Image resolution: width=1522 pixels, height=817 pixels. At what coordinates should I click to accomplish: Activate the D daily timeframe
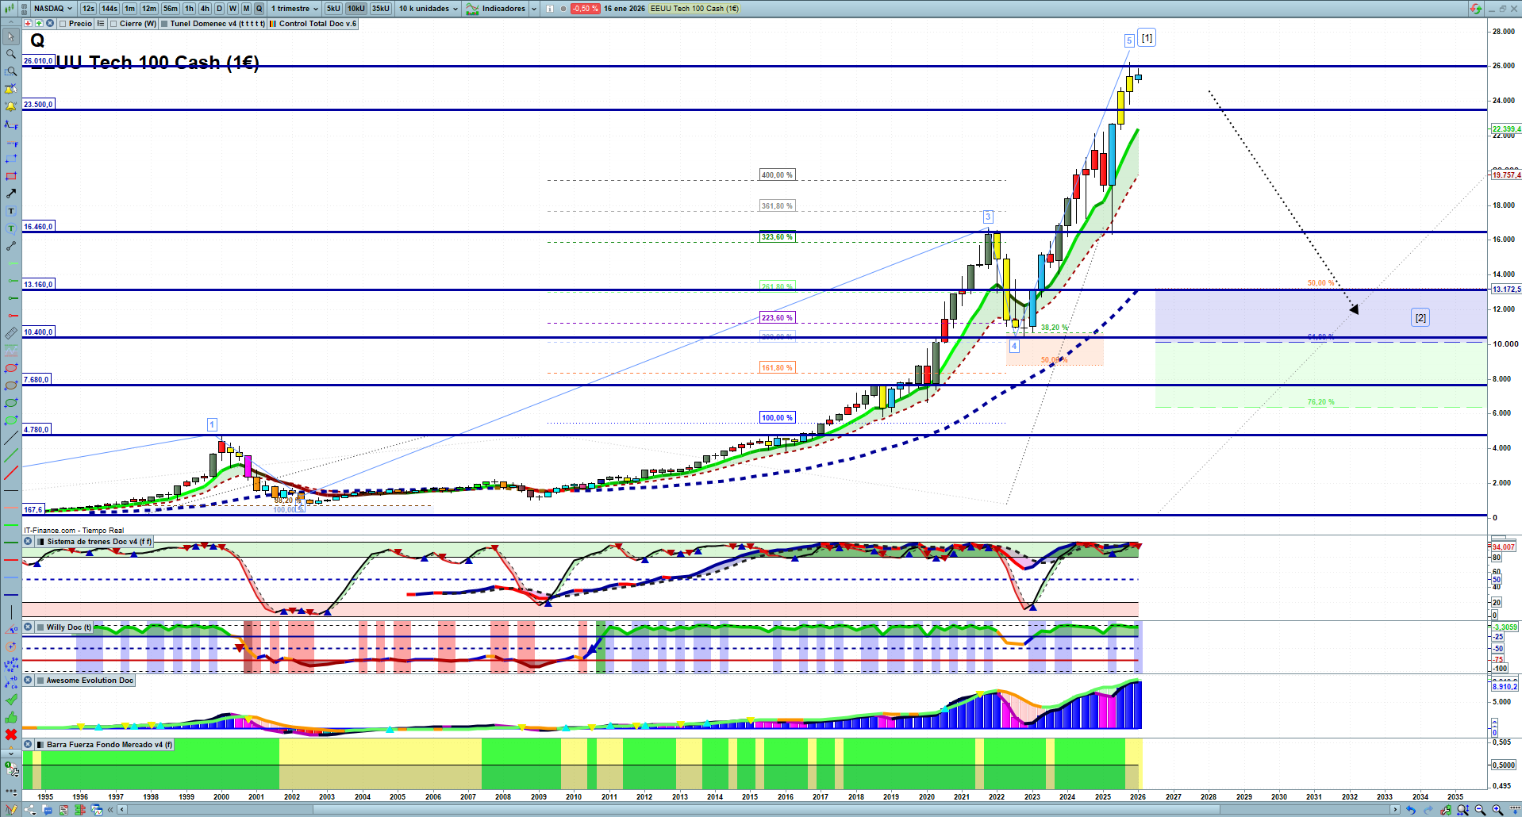220,9
